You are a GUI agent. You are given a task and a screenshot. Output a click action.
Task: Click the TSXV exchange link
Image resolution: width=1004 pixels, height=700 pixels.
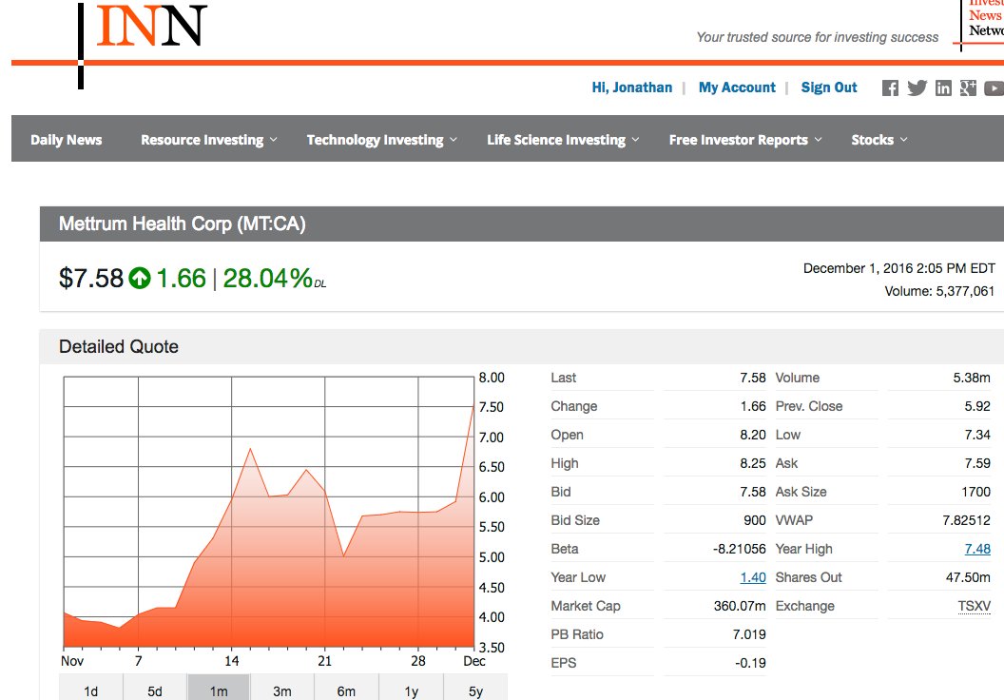pyautogui.click(x=975, y=606)
